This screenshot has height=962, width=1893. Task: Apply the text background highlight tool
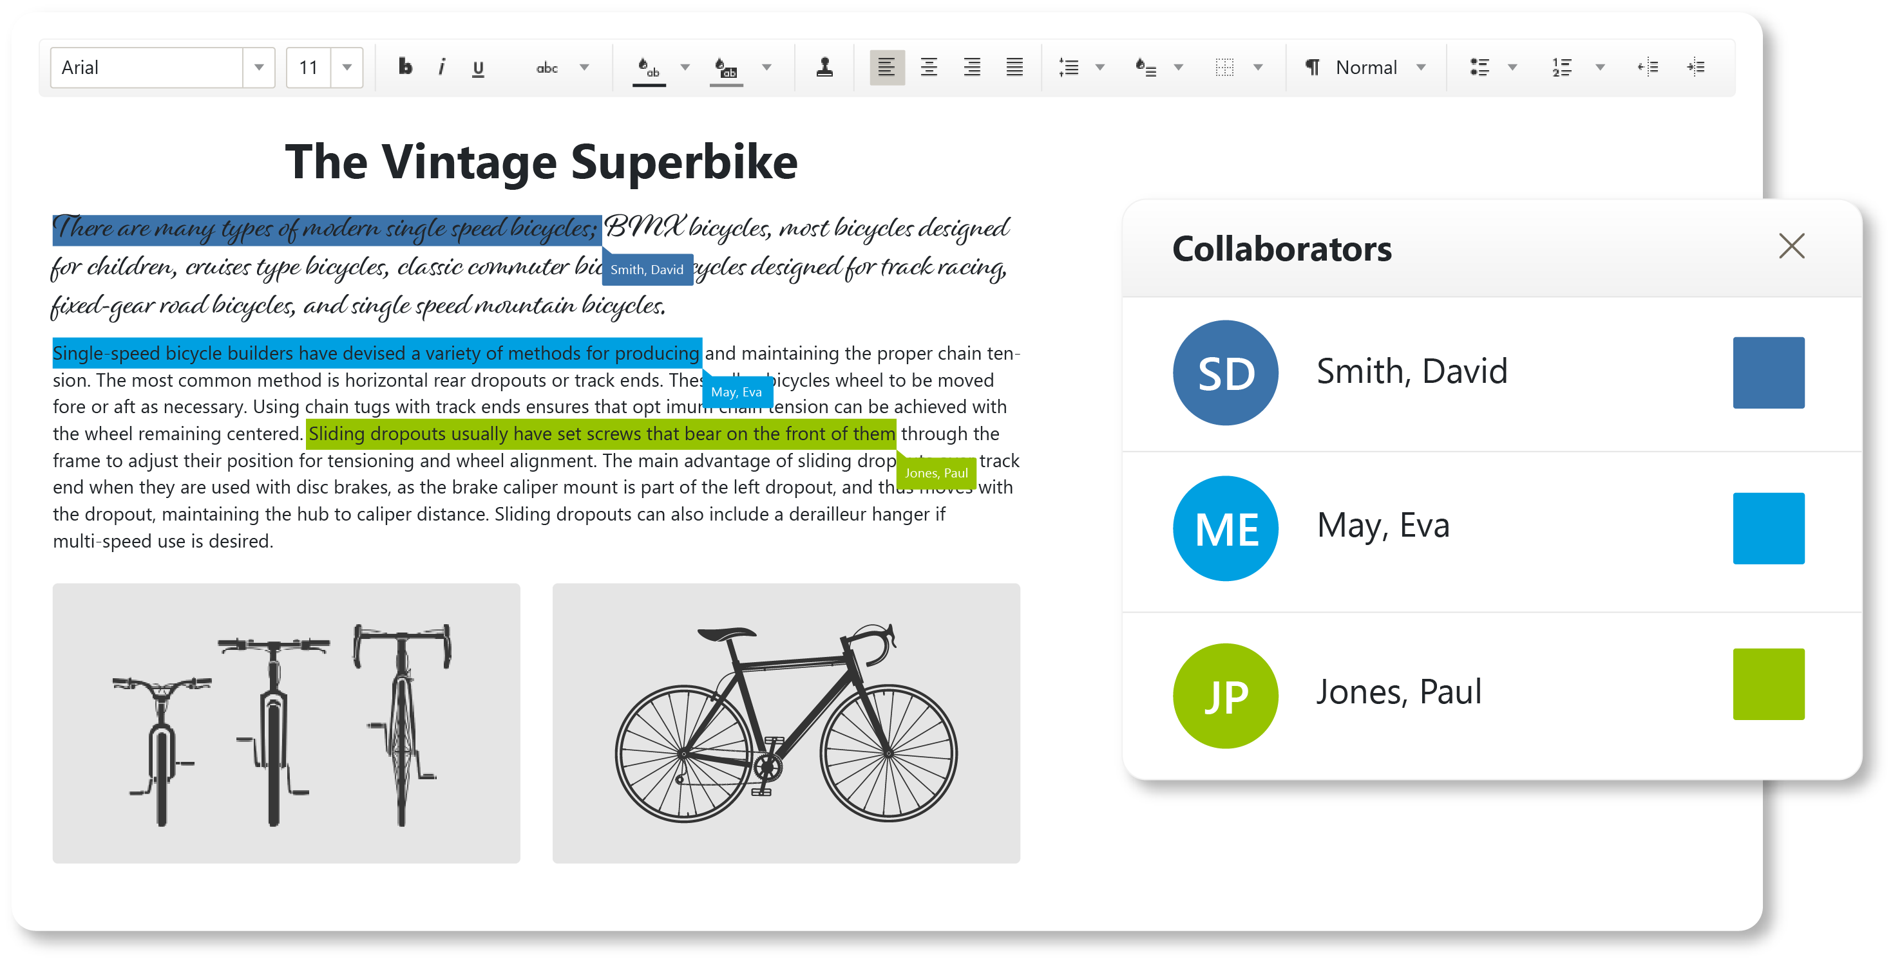[726, 68]
